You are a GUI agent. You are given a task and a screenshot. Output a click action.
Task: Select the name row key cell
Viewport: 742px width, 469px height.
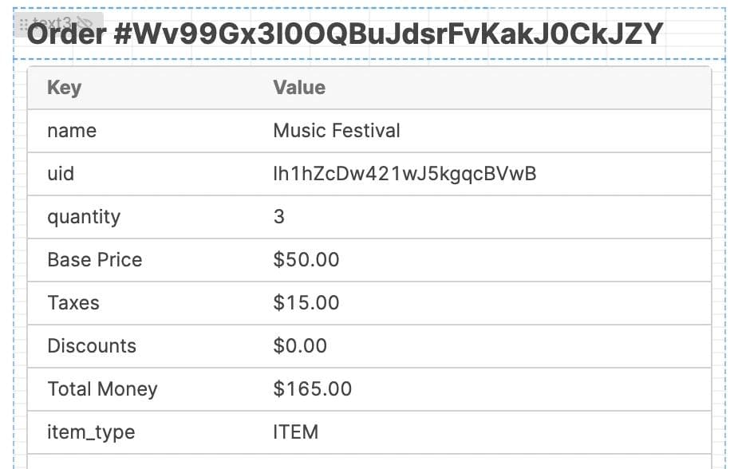pyautogui.click(x=72, y=131)
